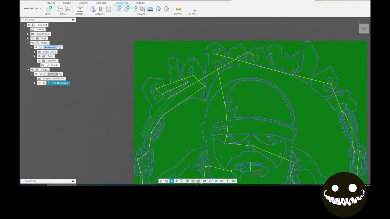Viewport: 390px width, 219px height.
Task: Click the Simulate icon in Actions
Action: pos(93,9)
